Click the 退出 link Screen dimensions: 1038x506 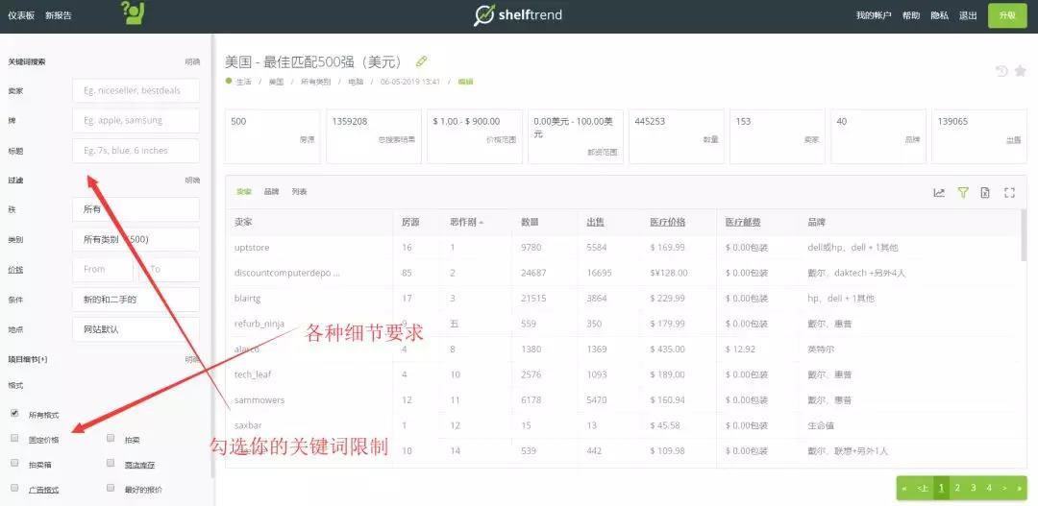tap(968, 15)
